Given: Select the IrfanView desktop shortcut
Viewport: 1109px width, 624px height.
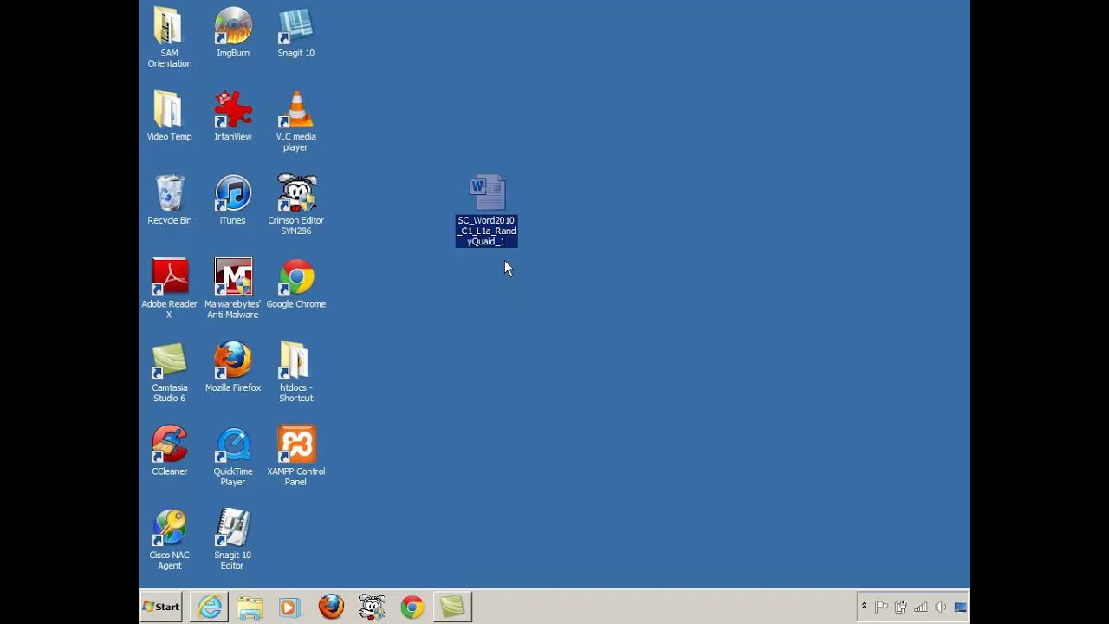Looking at the screenshot, I should coord(232,115).
